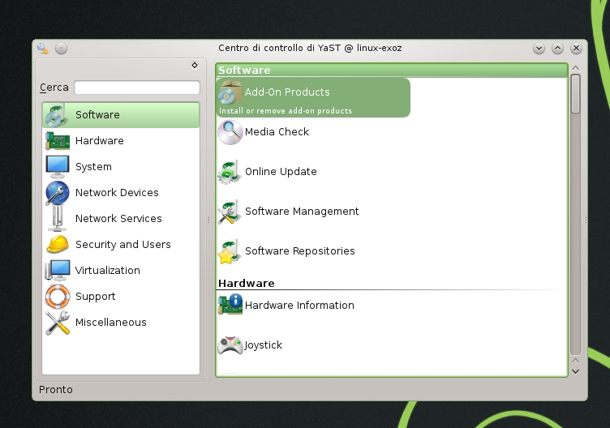Click the Security and Users label

pos(123,245)
